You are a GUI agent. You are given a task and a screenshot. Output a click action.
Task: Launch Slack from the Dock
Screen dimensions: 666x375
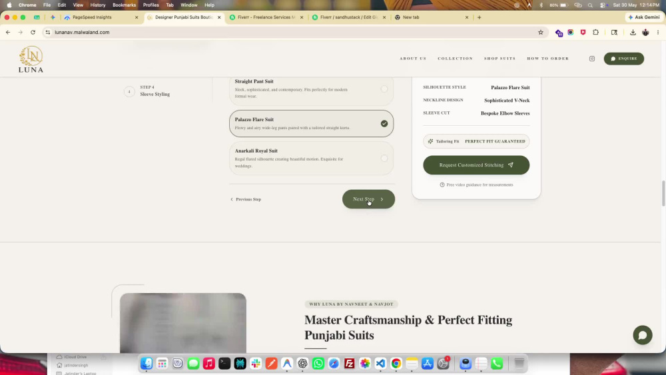coord(256,364)
